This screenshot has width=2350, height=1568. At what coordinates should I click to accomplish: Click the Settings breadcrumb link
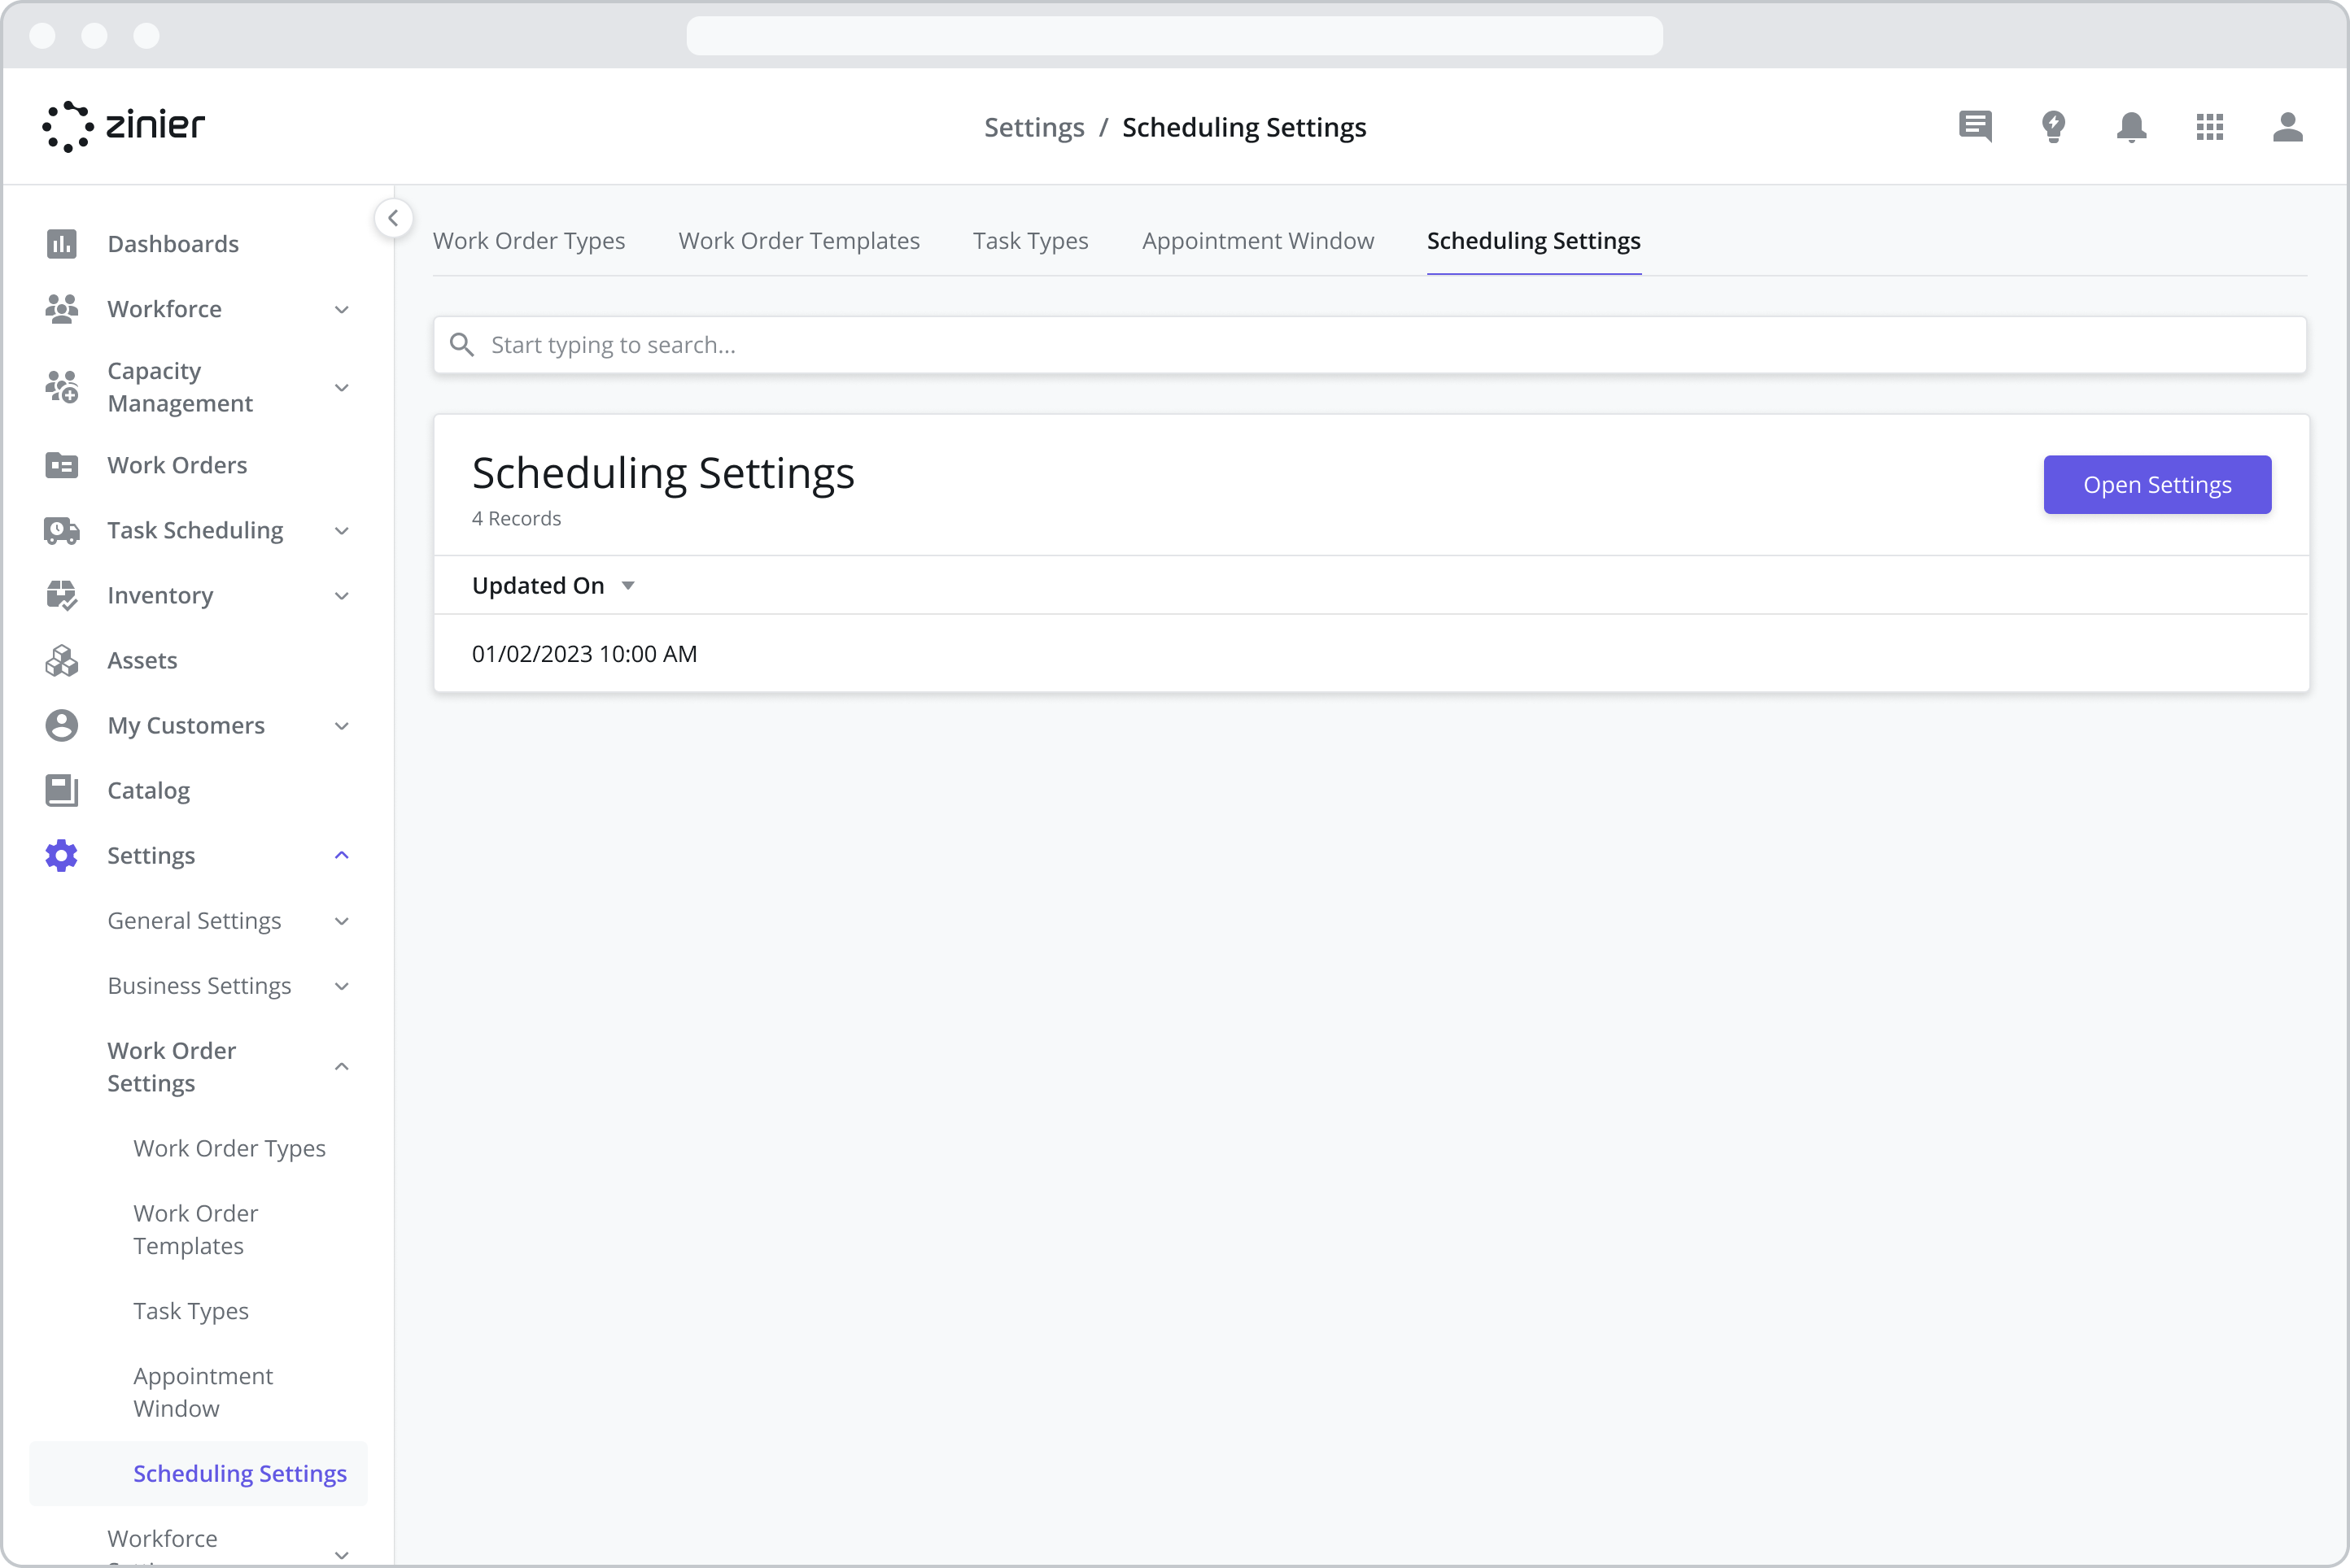pyautogui.click(x=1033, y=127)
